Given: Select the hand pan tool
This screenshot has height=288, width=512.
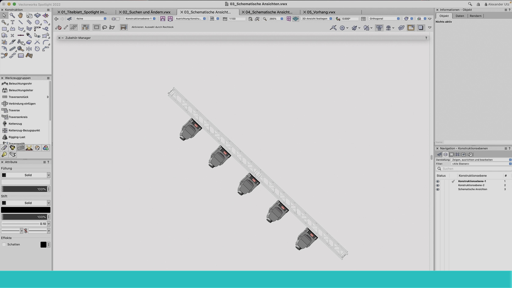Looking at the screenshot, I should (20, 15).
